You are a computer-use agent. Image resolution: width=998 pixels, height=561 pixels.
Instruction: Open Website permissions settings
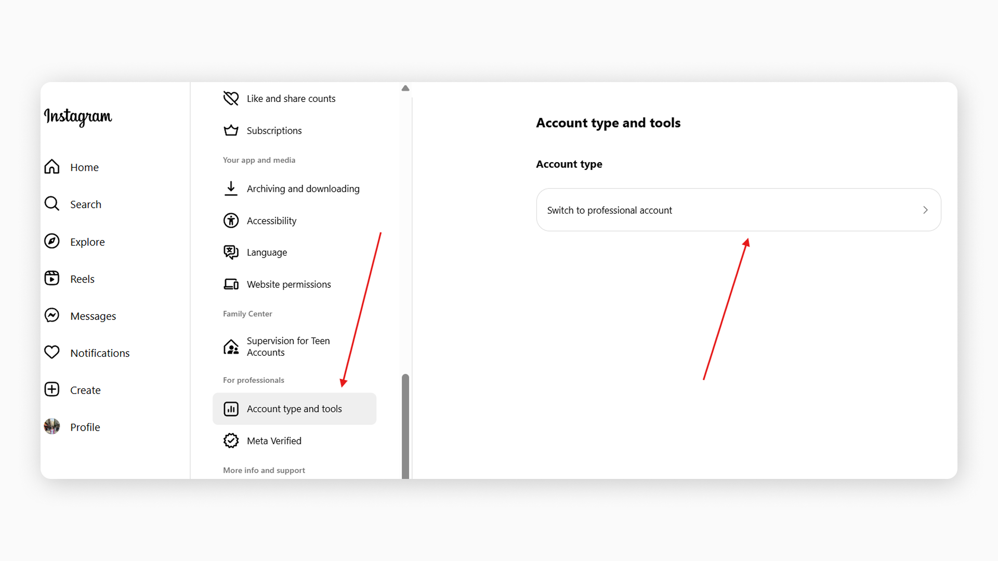(294, 284)
